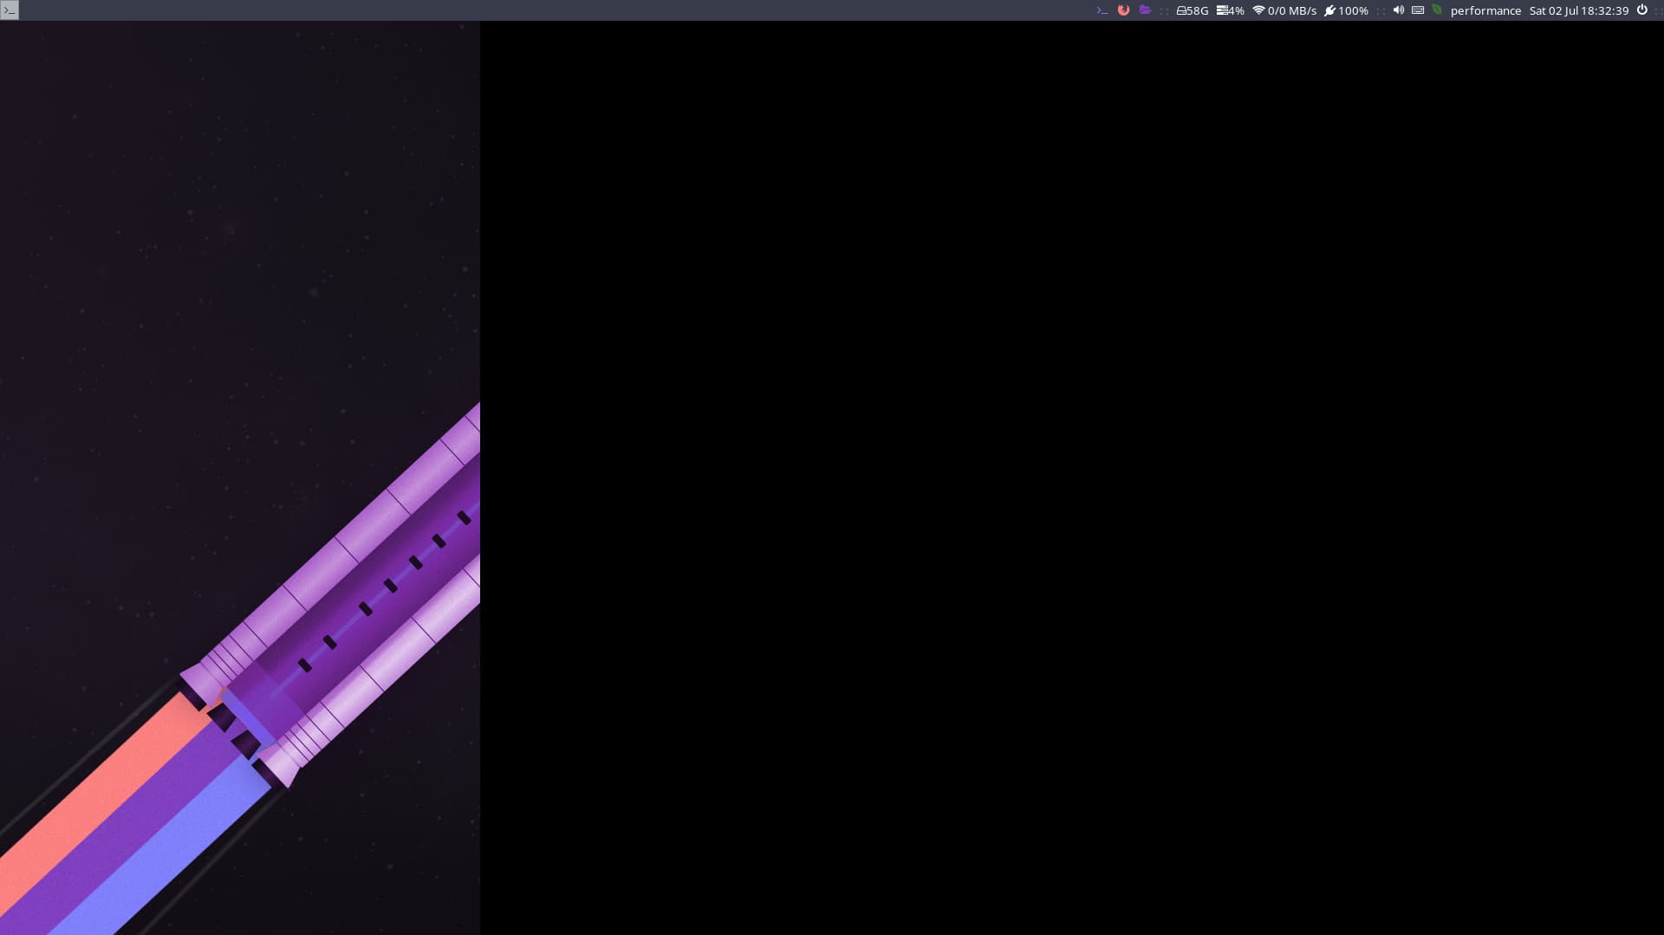Launch the terminal from the panel launcher
1664x935 pixels.
(1102, 10)
